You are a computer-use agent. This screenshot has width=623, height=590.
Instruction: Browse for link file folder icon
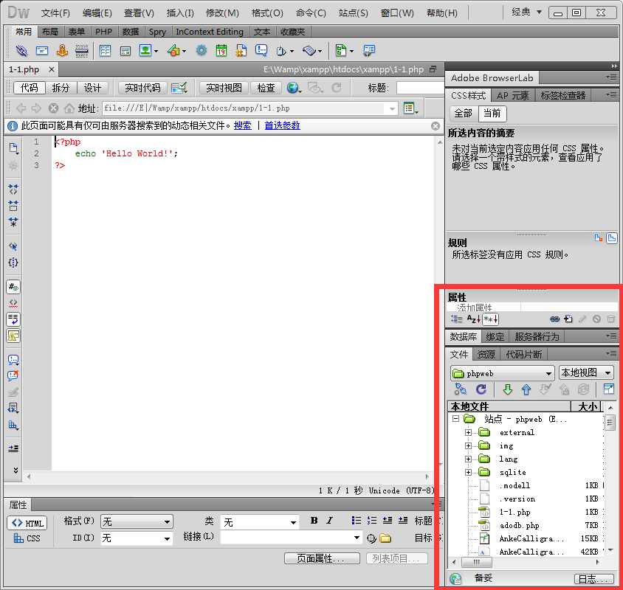(385, 538)
